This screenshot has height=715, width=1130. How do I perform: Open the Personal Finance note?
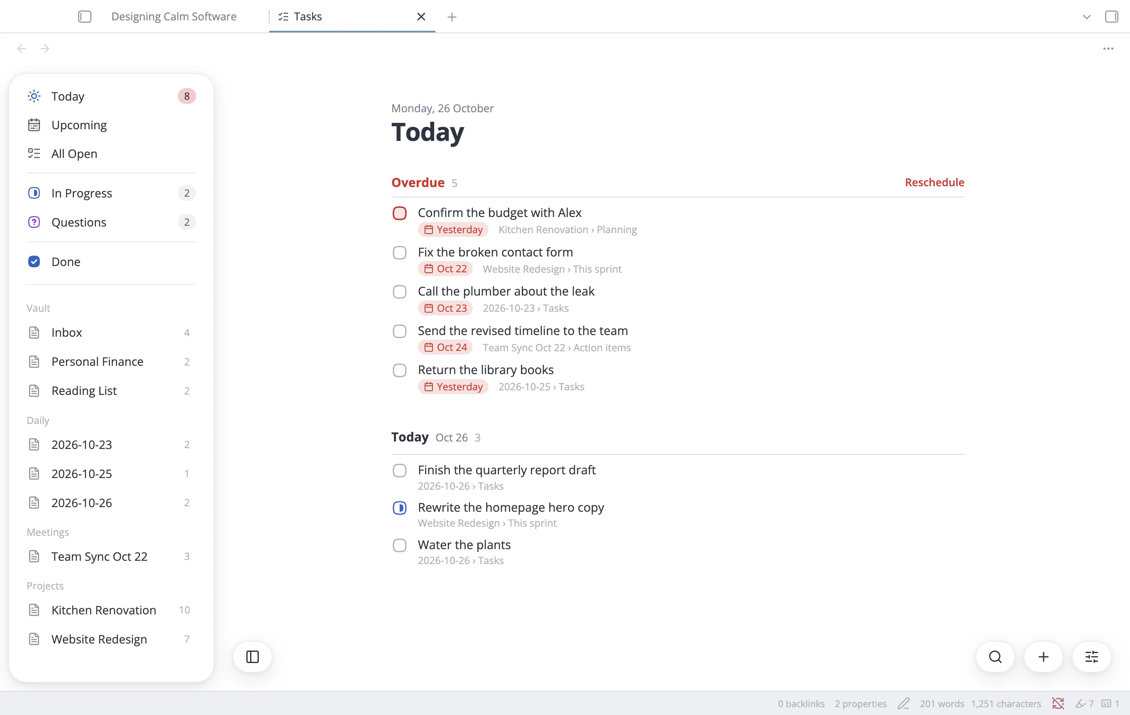[x=111, y=362]
